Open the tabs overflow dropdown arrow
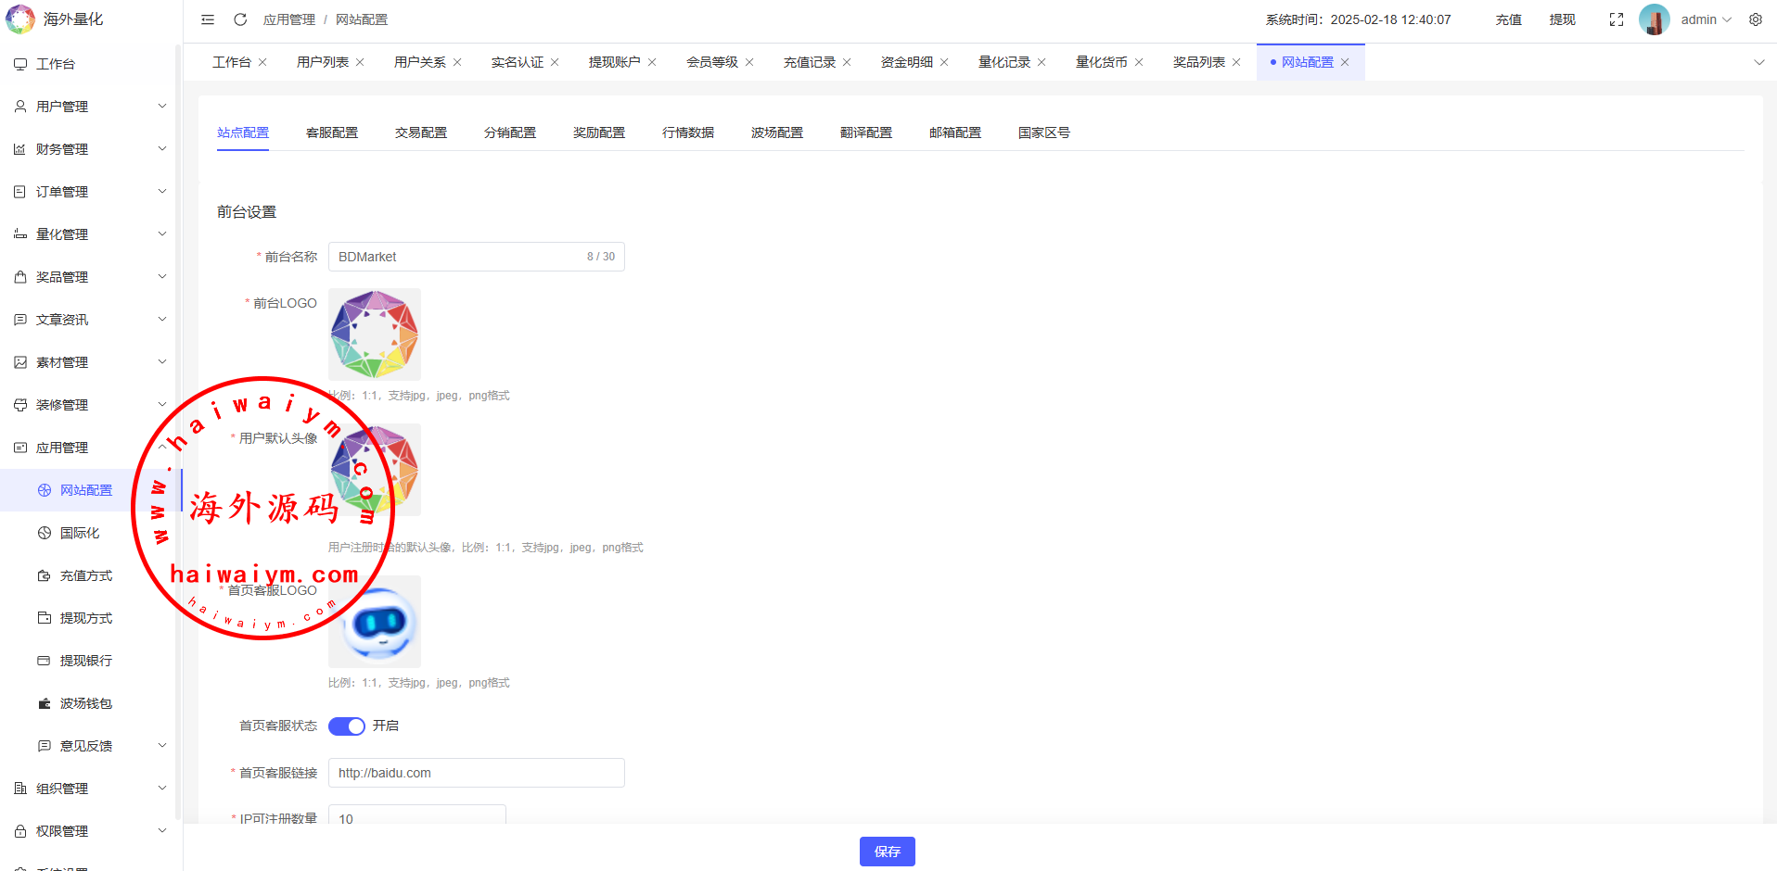1777x871 pixels. [x=1758, y=62]
